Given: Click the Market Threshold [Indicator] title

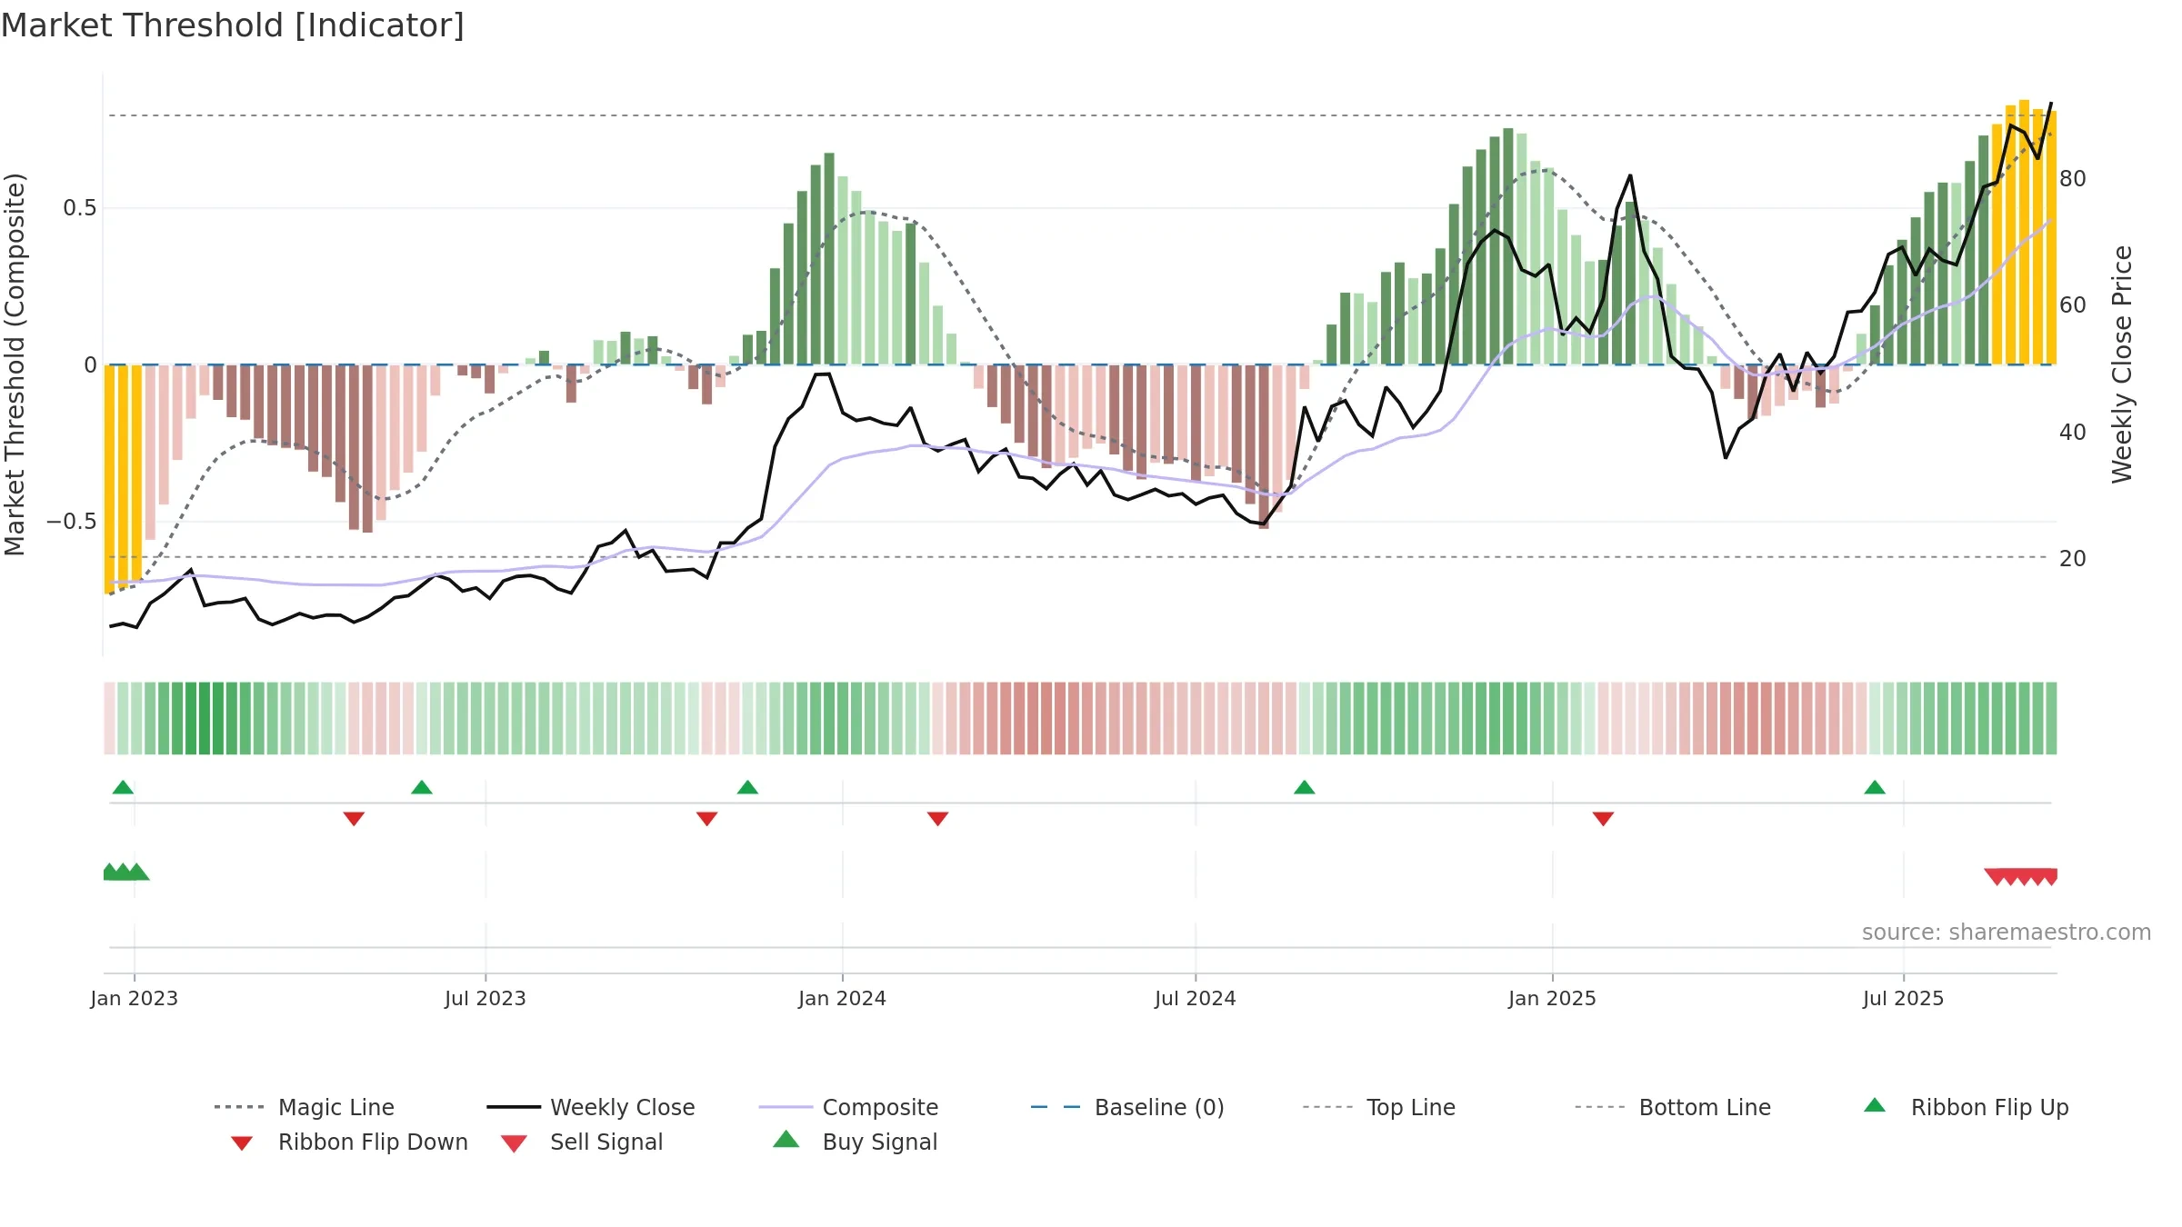Looking at the screenshot, I should click(233, 25).
